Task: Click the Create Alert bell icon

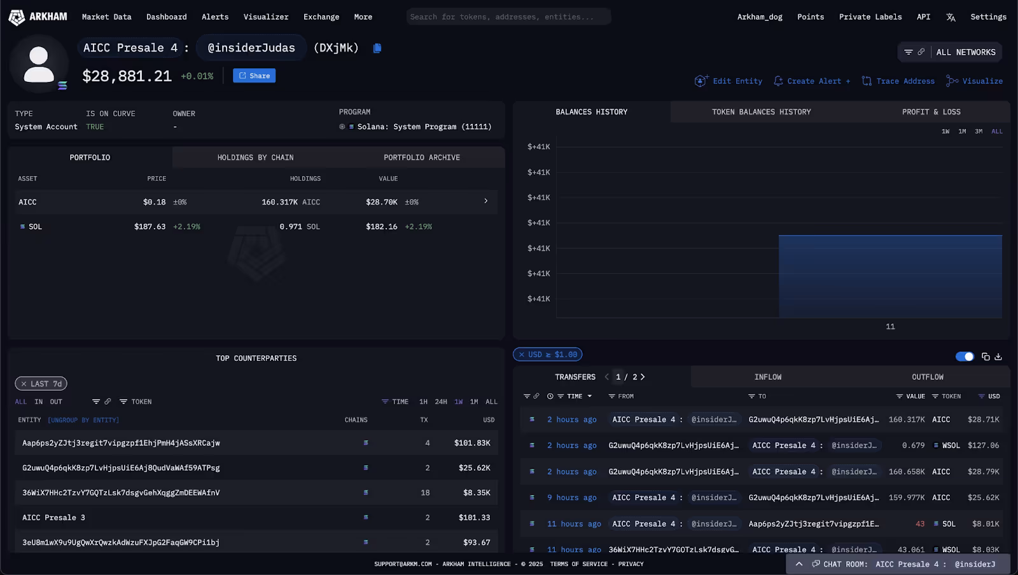Action: [778, 81]
